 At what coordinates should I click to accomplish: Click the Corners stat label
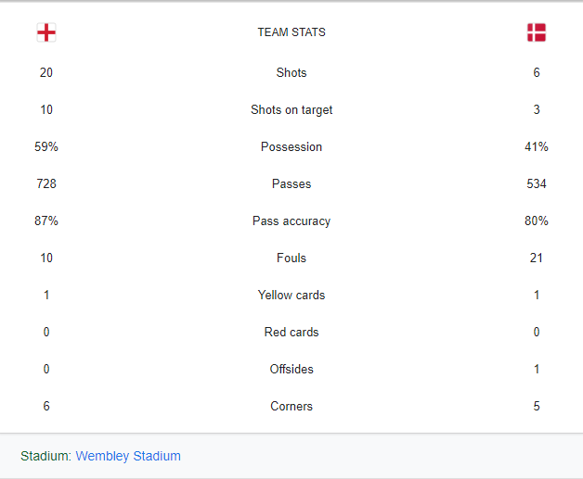pos(291,407)
